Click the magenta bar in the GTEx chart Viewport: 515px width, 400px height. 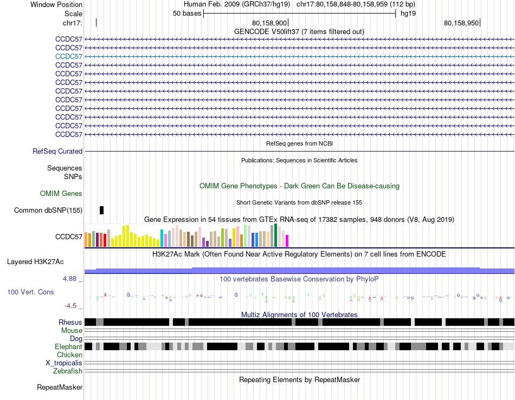(x=287, y=241)
